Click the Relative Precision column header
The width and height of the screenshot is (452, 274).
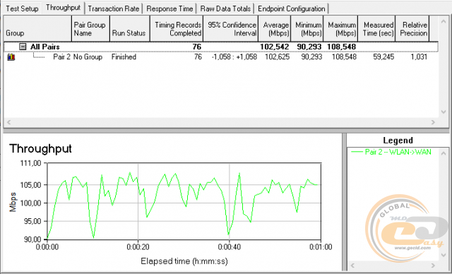(412, 29)
